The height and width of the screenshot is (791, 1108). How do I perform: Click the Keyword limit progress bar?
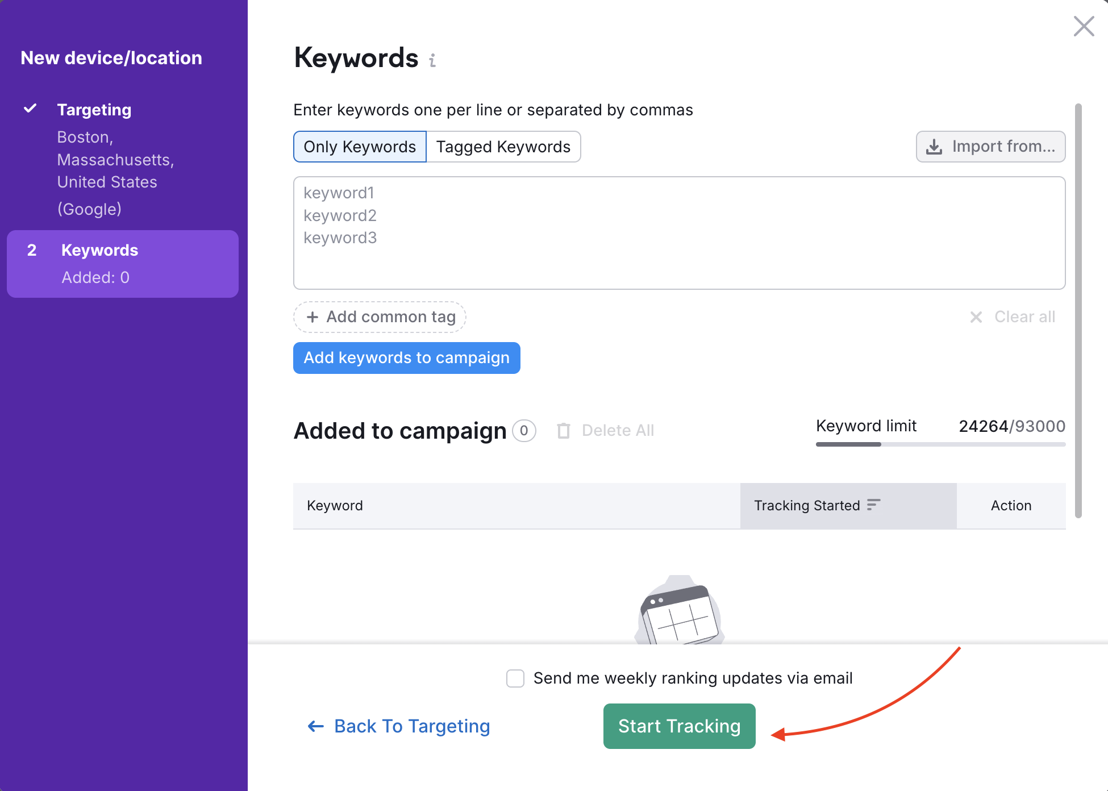[x=940, y=444]
